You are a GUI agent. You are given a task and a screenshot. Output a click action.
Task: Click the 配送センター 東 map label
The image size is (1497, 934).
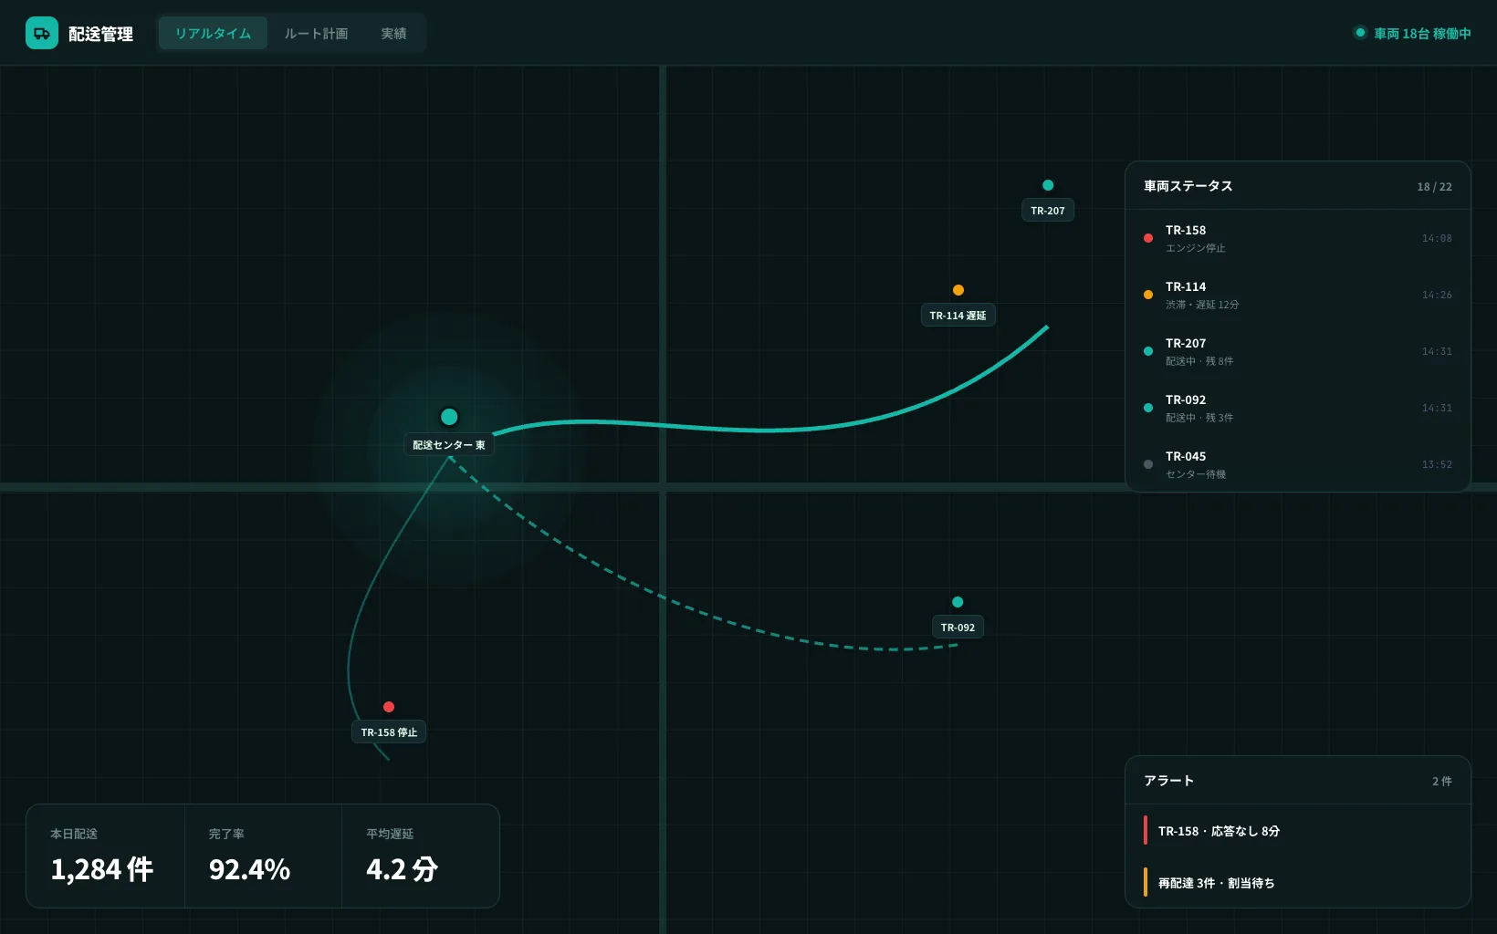coord(448,445)
